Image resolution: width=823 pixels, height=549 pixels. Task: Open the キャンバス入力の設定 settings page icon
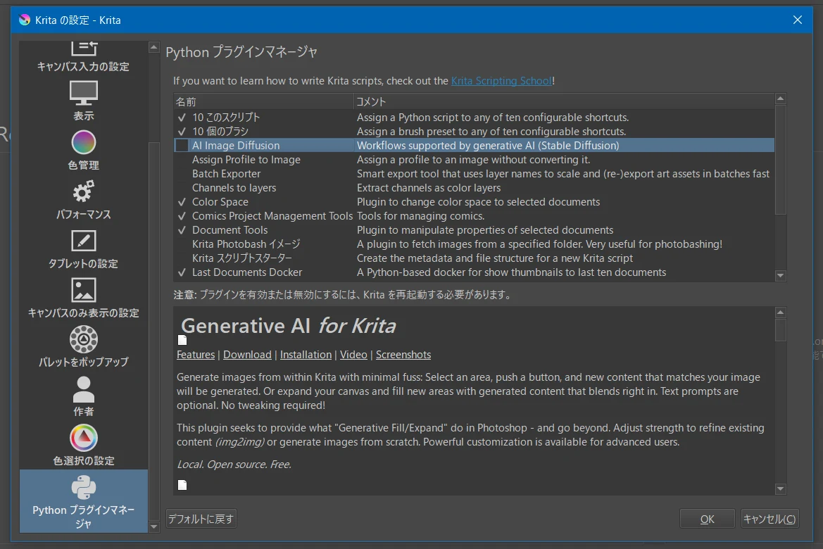(x=84, y=49)
